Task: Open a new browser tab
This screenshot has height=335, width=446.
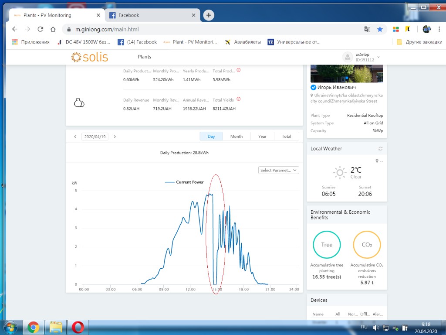Action: (209, 15)
